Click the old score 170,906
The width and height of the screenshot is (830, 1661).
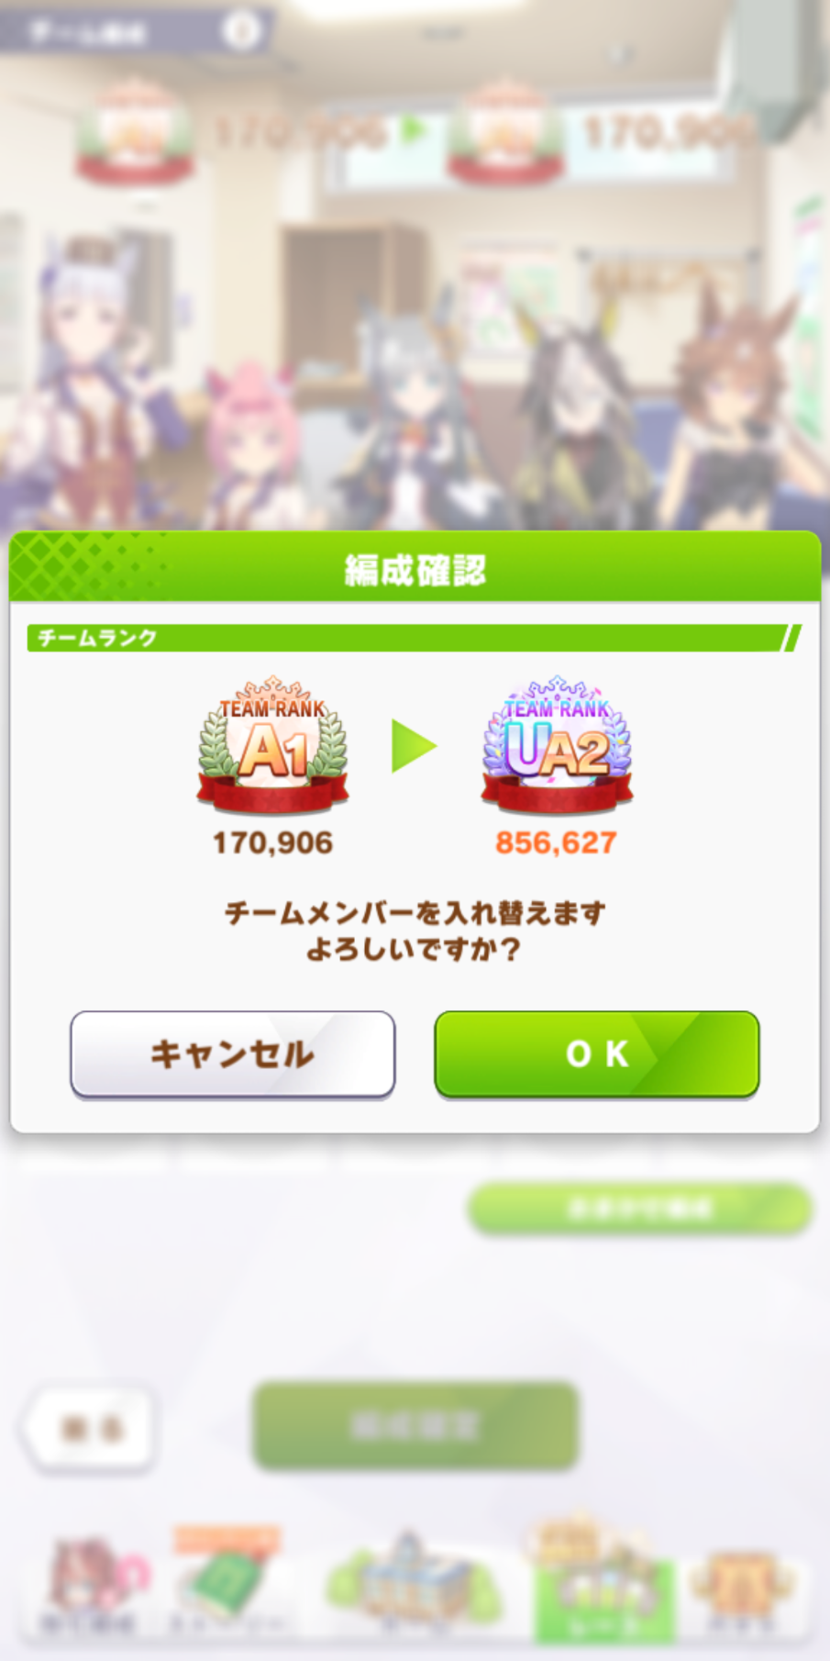point(272,842)
